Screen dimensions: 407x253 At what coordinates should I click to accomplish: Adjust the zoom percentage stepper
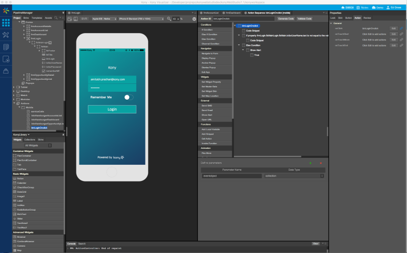[x=178, y=19]
